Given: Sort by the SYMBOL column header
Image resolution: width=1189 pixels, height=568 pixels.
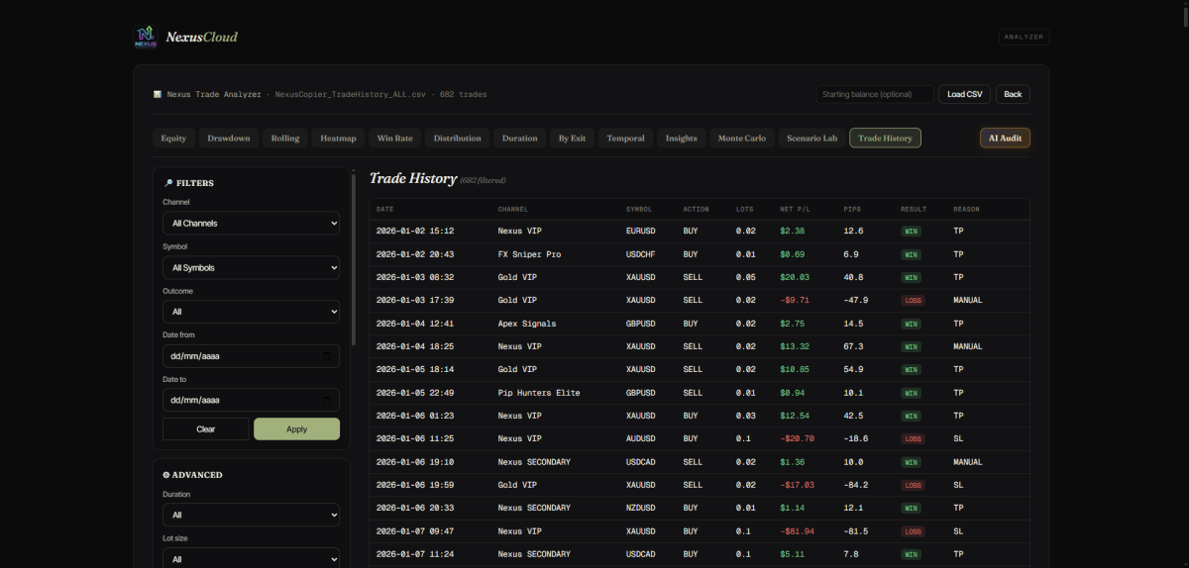Looking at the screenshot, I should pyautogui.click(x=639, y=209).
